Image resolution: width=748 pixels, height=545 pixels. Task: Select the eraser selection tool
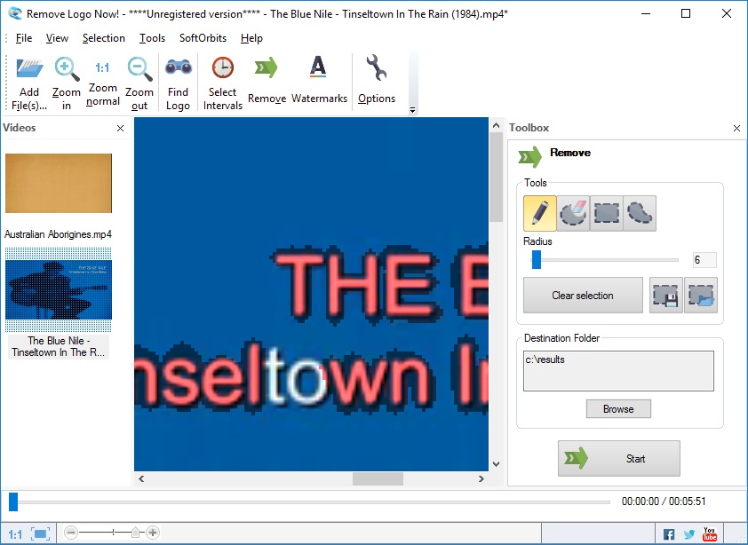pyautogui.click(x=573, y=213)
